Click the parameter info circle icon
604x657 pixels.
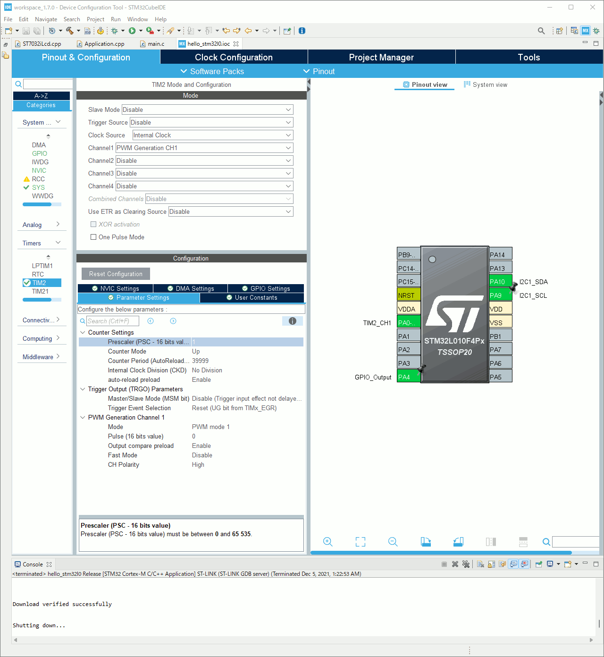tap(293, 321)
